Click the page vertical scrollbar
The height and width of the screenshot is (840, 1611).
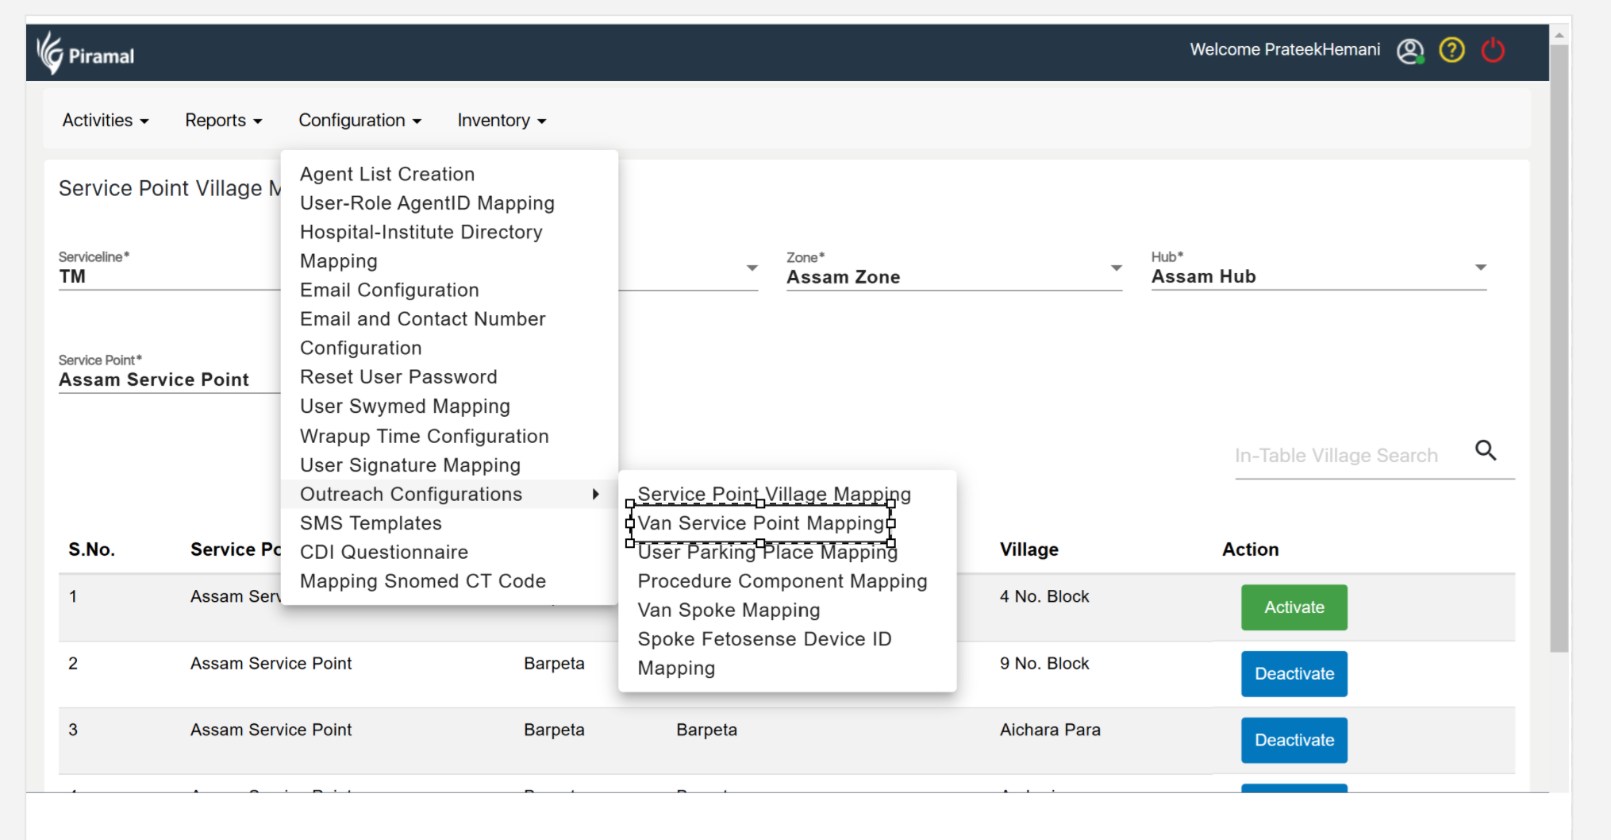(1559, 348)
